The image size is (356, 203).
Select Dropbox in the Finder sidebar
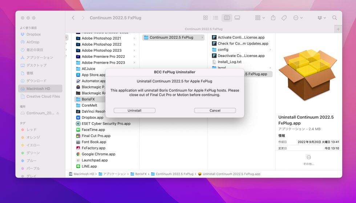(33, 34)
